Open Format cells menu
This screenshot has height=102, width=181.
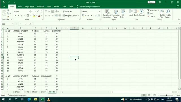(x=142, y=14)
